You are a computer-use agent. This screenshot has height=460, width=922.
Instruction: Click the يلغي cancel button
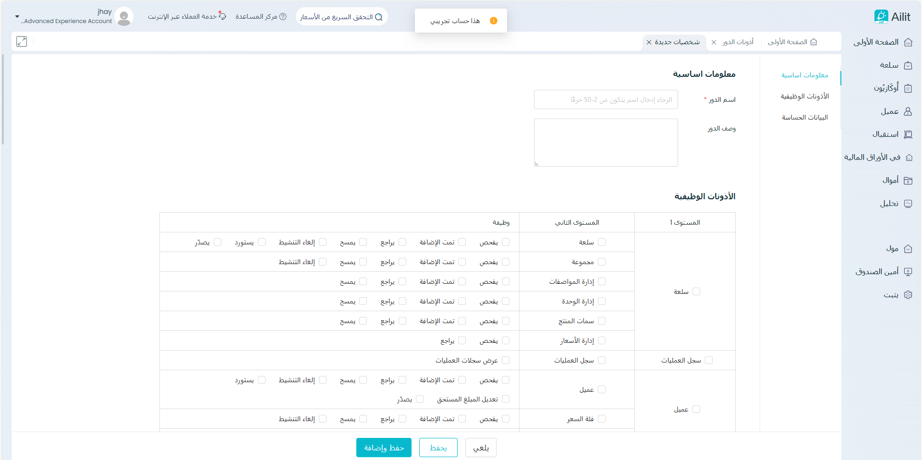[481, 448]
